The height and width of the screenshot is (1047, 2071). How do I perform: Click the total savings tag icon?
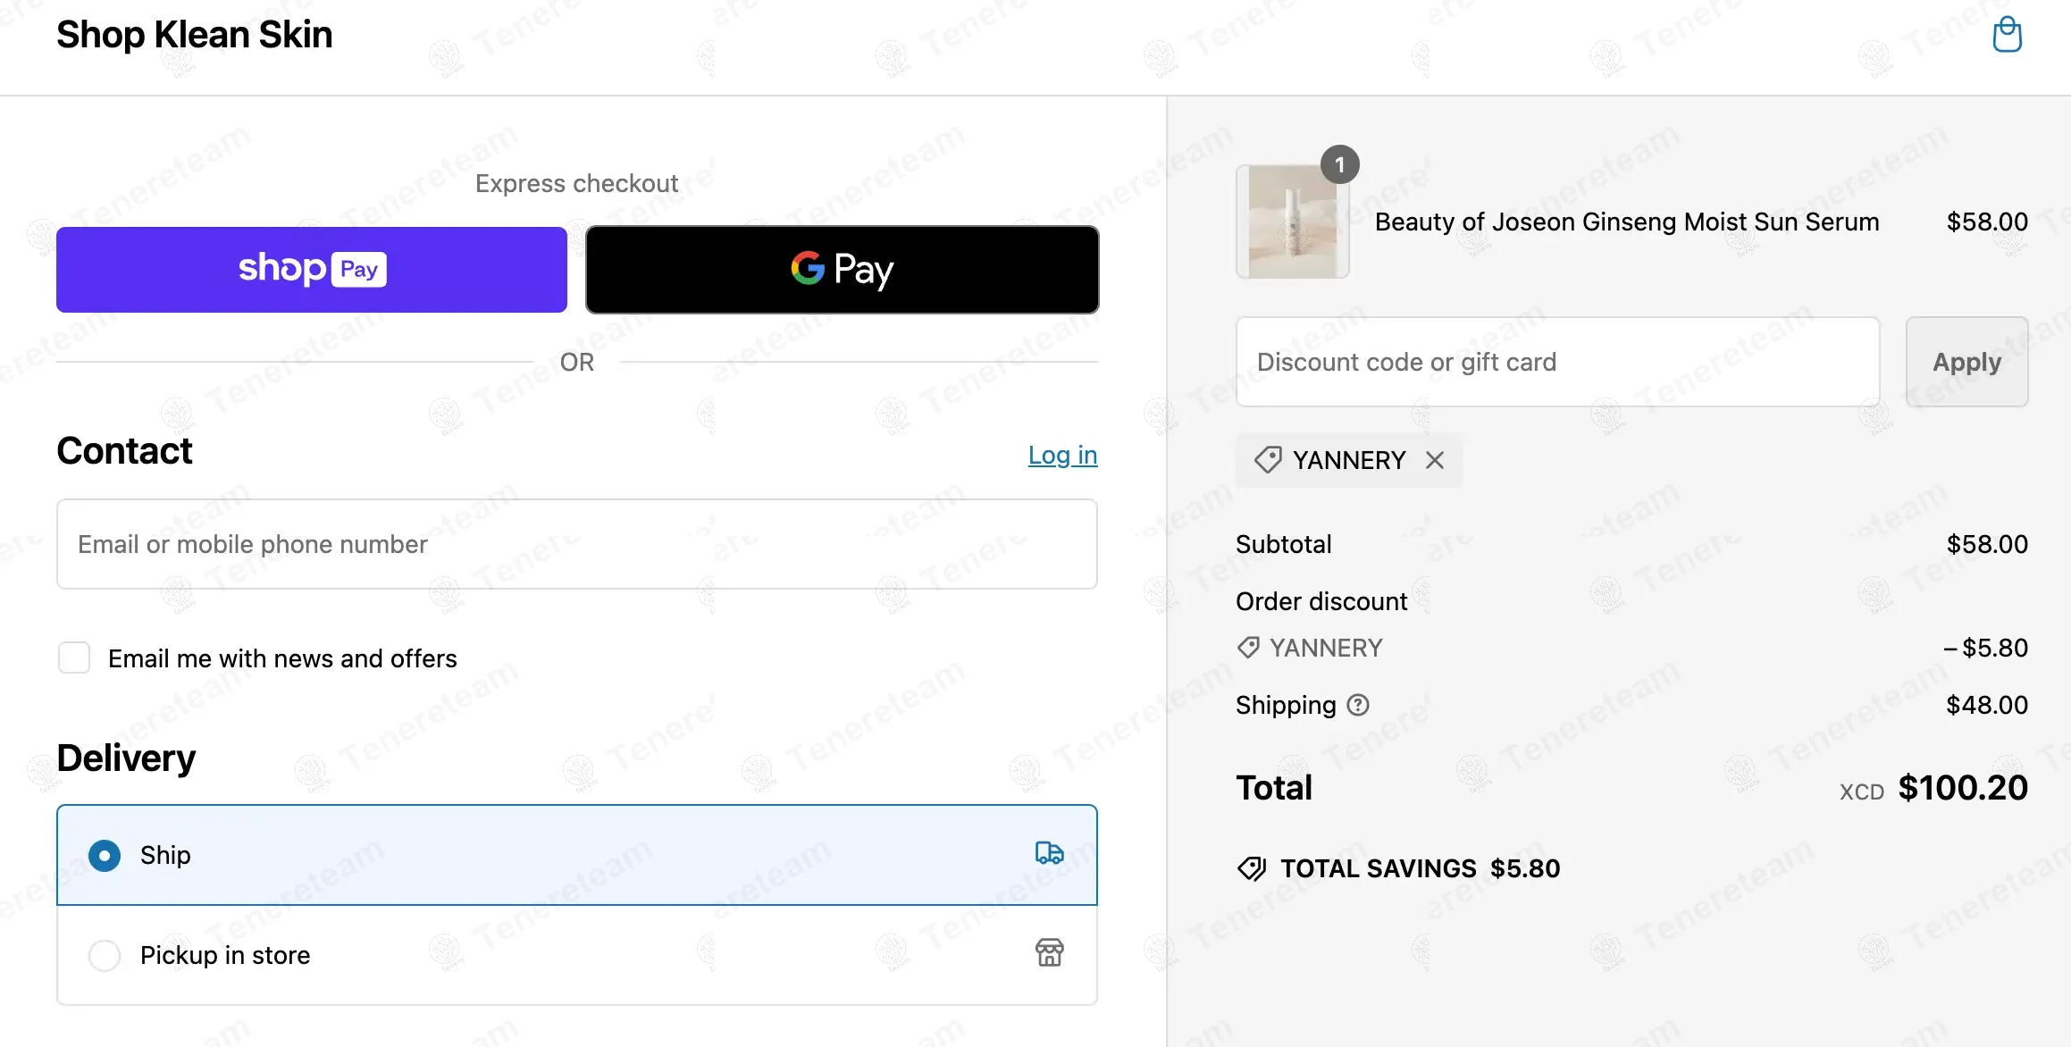pos(1252,868)
